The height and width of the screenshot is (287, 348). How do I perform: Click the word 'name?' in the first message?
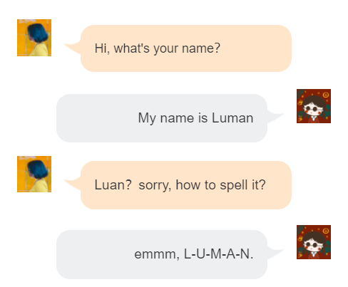pyautogui.click(x=201, y=48)
